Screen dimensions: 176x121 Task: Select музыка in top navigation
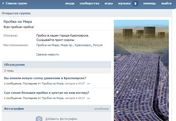click(x=124, y=4)
